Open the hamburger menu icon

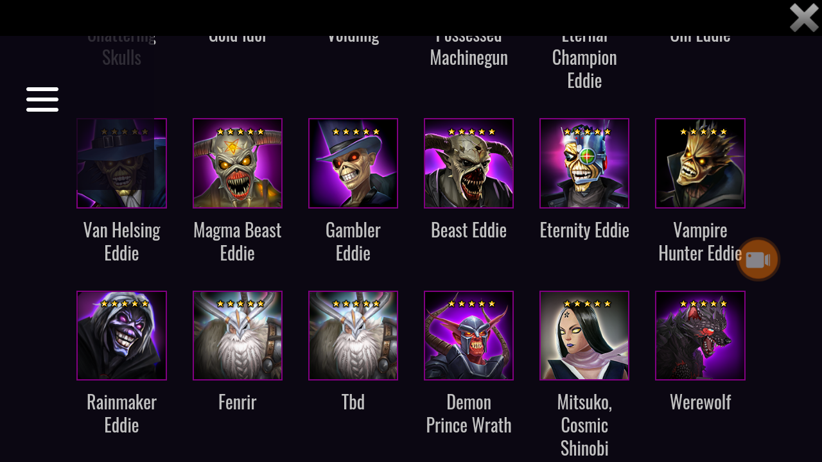(42, 99)
